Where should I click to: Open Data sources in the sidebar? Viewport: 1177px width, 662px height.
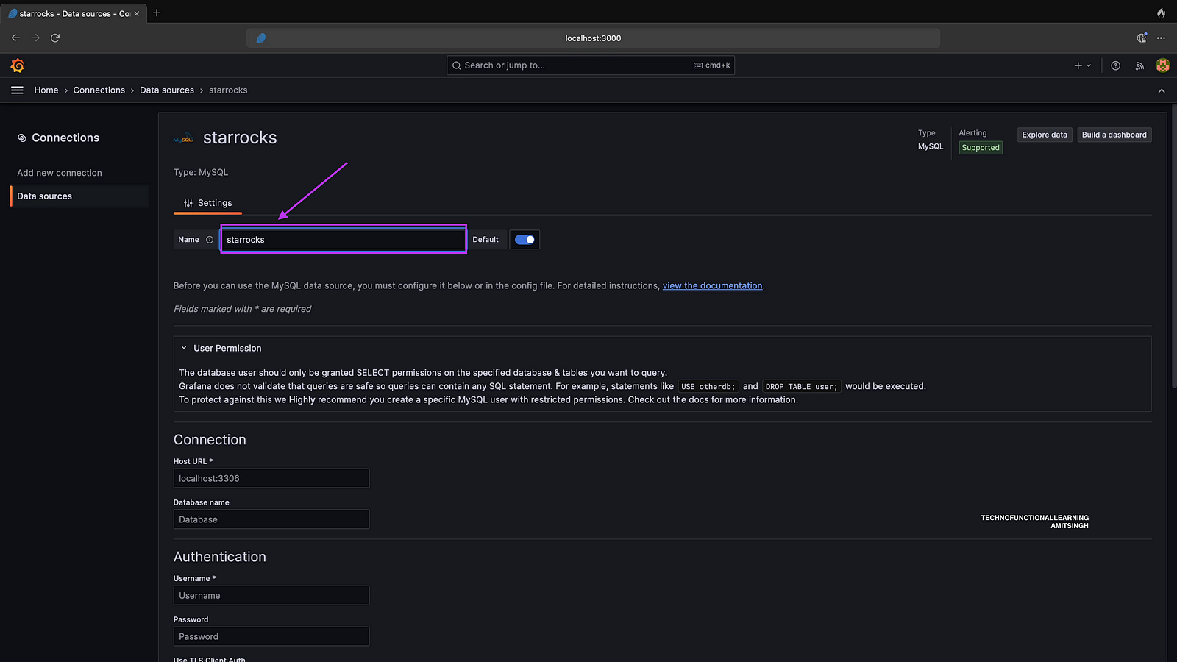[45, 196]
